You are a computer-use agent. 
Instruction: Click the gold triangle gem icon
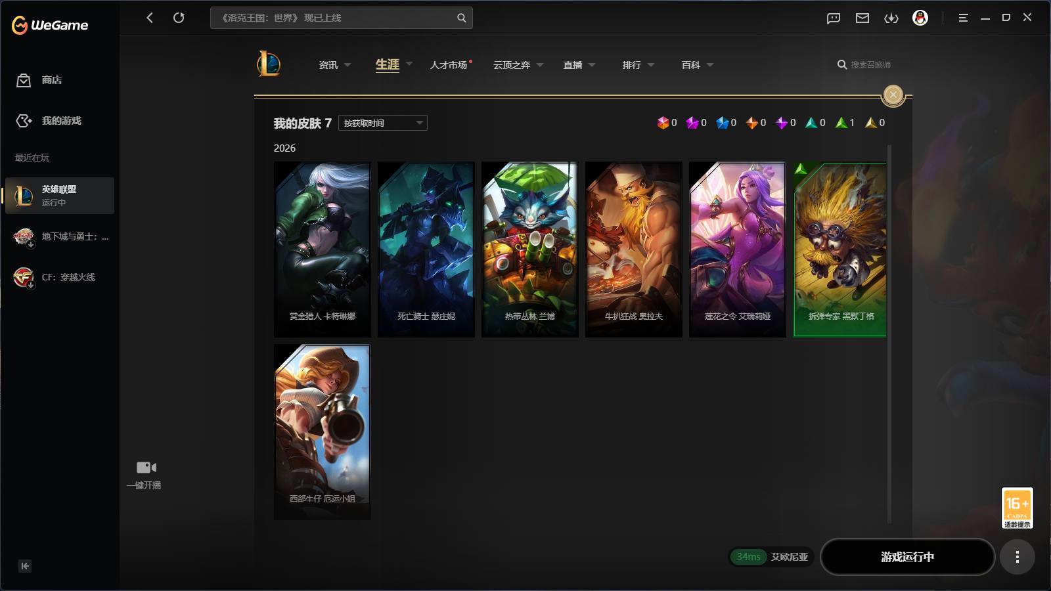point(870,123)
